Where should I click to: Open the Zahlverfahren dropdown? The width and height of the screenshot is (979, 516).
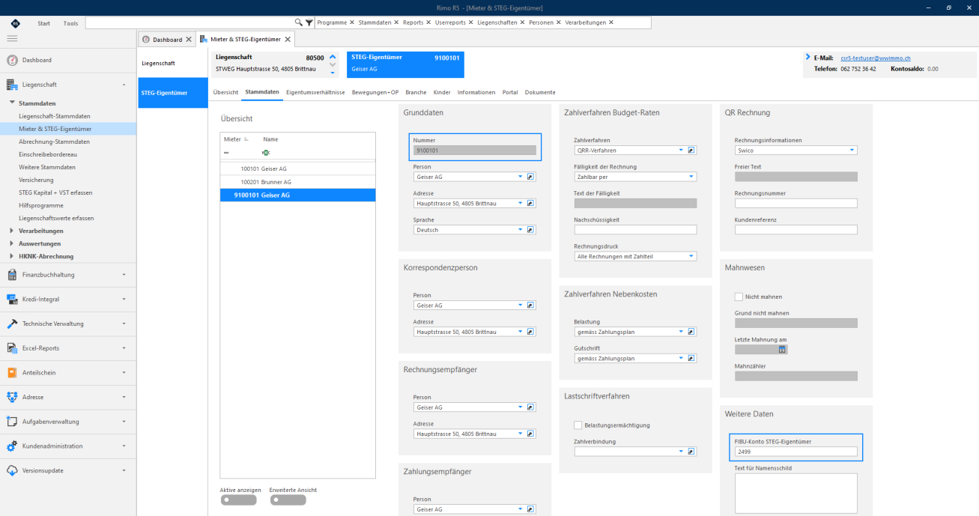681,150
